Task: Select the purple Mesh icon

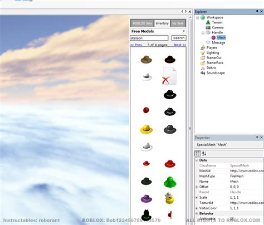Action: click(213, 38)
